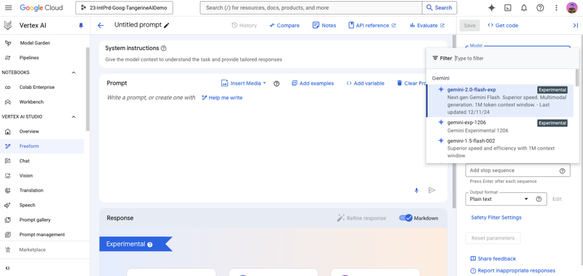The height and width of the screenshot is (276, 583).
Task: Click Help me write
Action: (x=222, y=98)
